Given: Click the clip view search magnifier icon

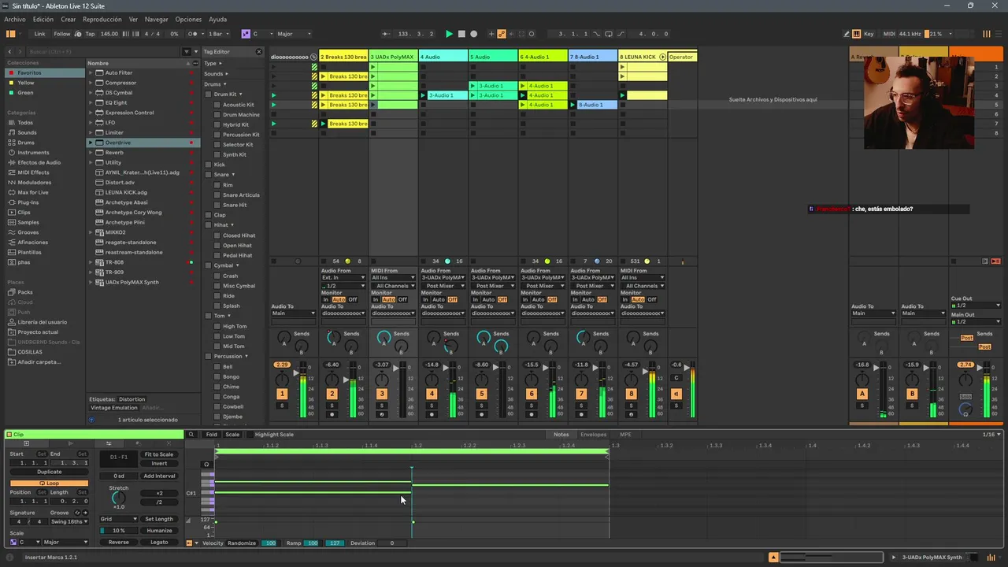Looking at the screenshot, I should [x=191, y=435].
